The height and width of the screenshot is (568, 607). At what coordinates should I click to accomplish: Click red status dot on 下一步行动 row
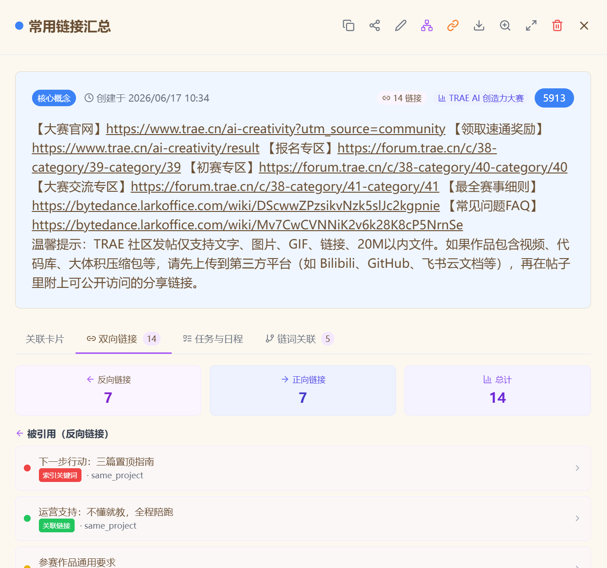(x=27, y=468)
